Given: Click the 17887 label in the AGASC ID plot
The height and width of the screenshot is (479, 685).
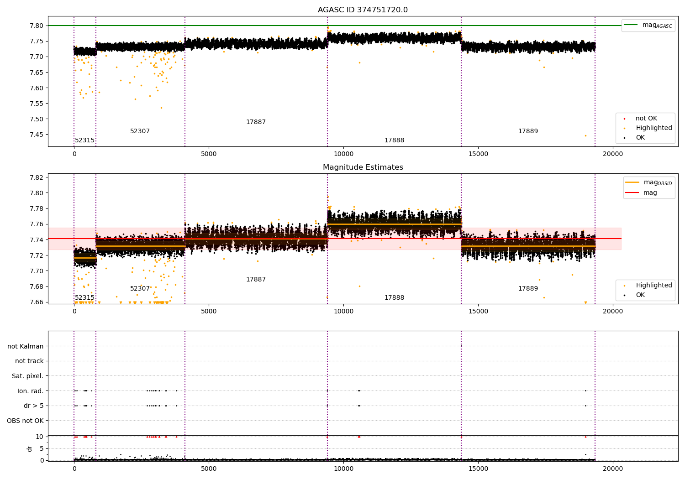Looking at the screenshot, I should coord(256,122).
